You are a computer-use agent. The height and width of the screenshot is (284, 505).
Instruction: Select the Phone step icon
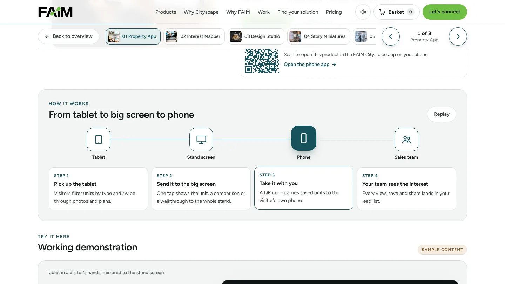click(x=304, y=138)
